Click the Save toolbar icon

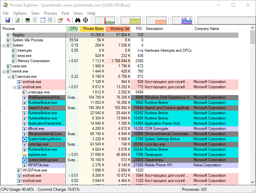point(7,20)
